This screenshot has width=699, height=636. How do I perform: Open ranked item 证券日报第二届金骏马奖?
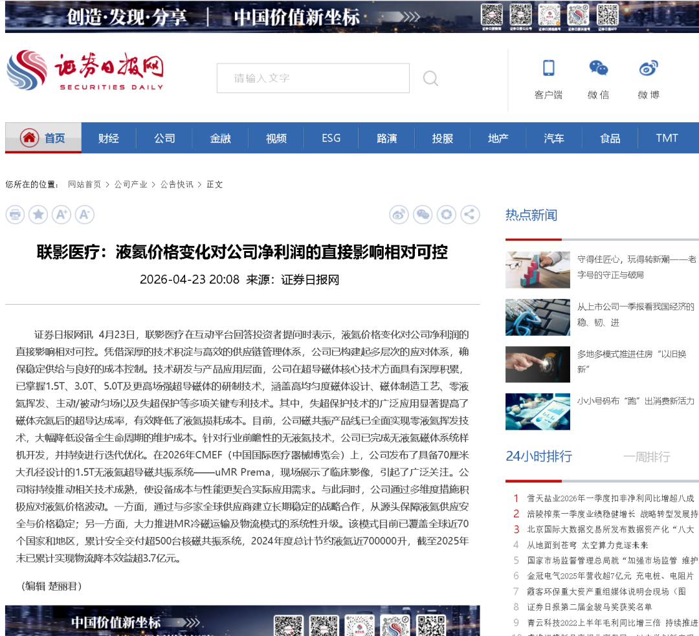point(590,607)
